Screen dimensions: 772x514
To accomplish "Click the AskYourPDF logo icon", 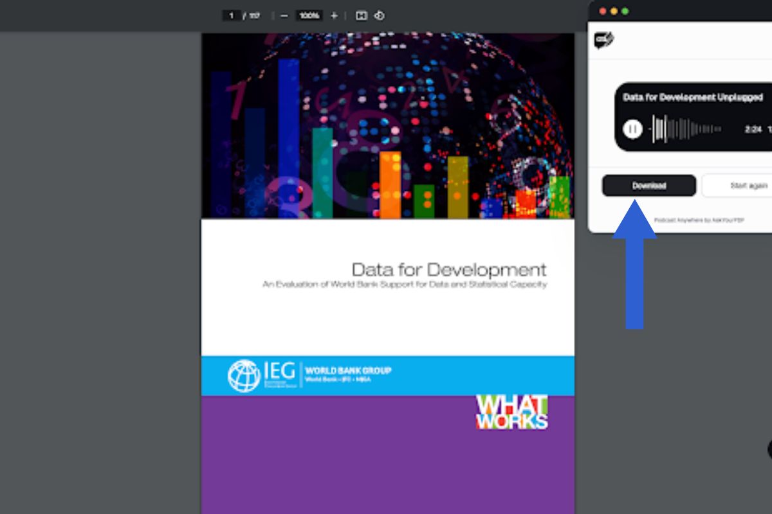I will point(603,40).
